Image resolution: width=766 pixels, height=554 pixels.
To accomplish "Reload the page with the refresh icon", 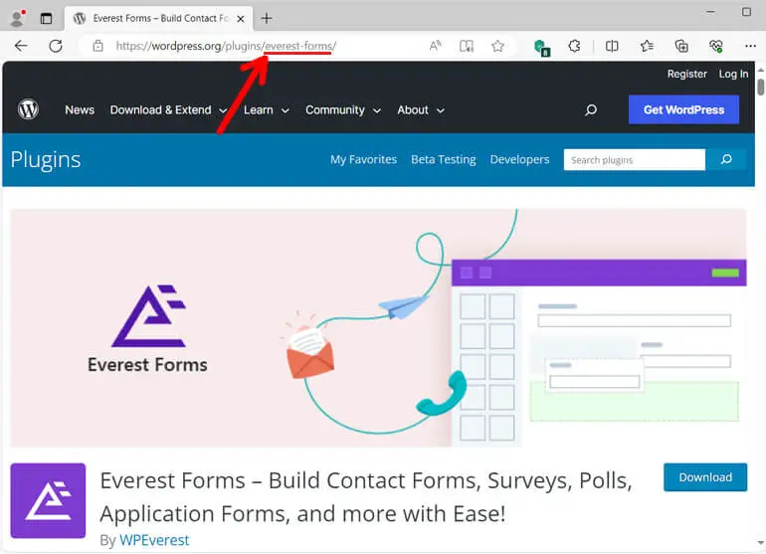I will coord(56,46).
